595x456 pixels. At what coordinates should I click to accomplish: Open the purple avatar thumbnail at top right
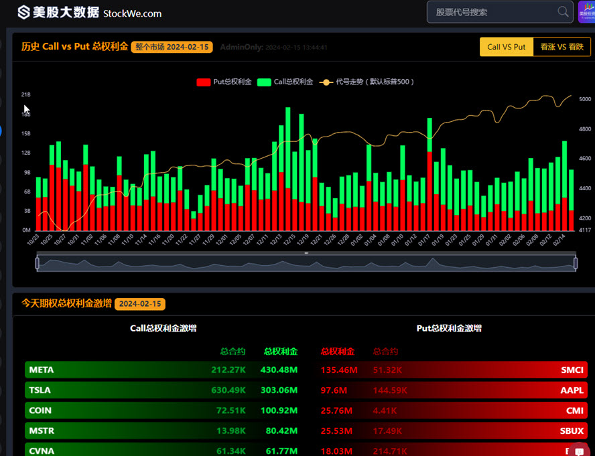pos(587,12)
